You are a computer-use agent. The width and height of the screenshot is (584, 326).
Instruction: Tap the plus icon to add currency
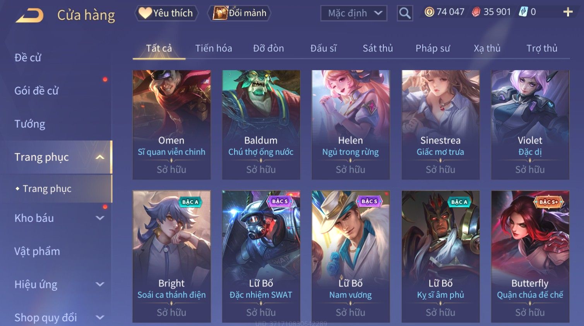point(568,12)
